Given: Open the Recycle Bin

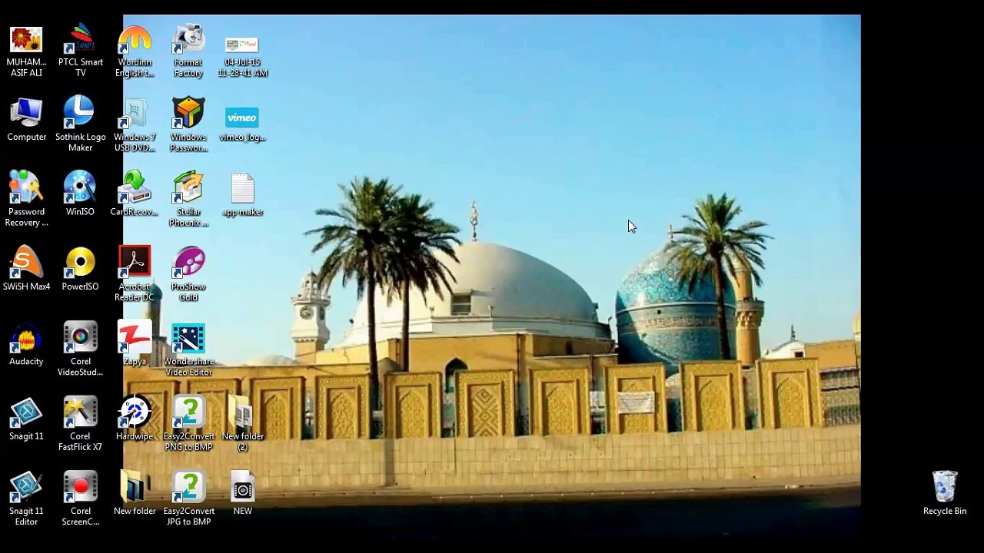Looking at the screenshot, I should [945, 493].
